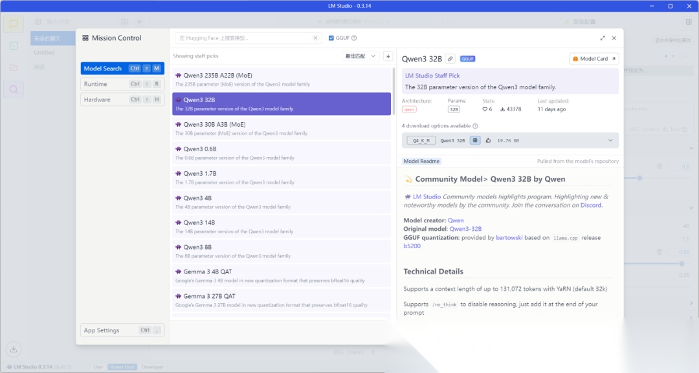Clear the Hugging Face search box

pos(315,38)
